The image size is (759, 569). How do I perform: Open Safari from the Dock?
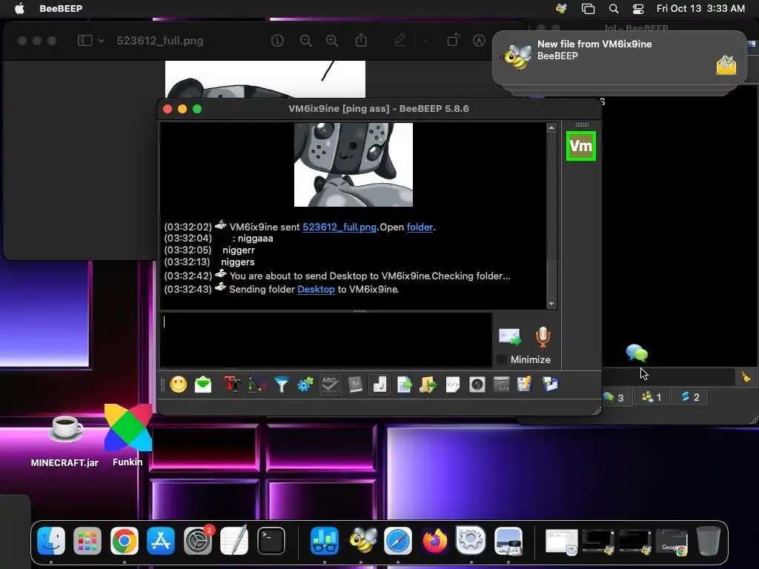click(398, 541)
